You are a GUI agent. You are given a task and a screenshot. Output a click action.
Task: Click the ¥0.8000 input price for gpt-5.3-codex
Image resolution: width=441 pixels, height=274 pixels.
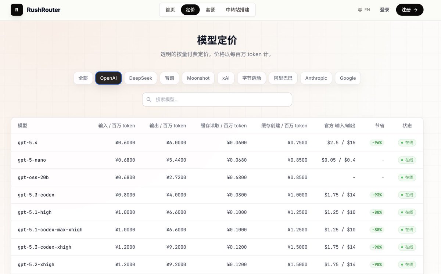pyautogui.click(x=125, y=195)
